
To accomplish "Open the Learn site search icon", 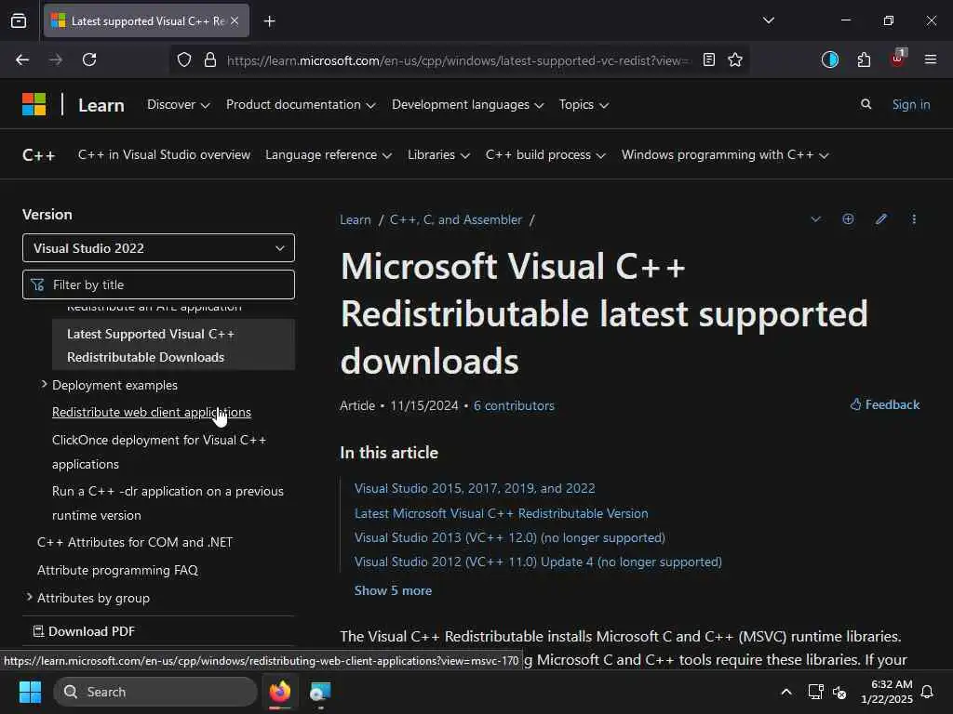I will click(x=866, y=104).
